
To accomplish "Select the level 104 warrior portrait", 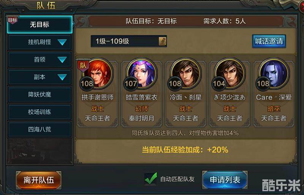I will (x=230, y=73).
